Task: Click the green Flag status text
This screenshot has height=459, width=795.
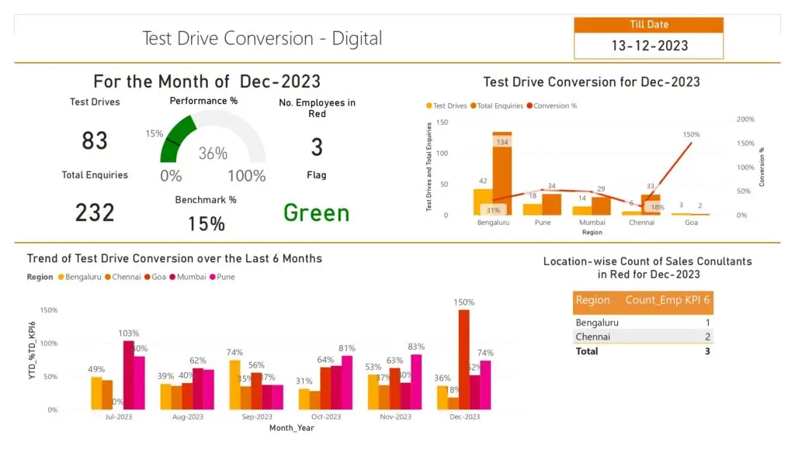Action: [x=316, y=212]
